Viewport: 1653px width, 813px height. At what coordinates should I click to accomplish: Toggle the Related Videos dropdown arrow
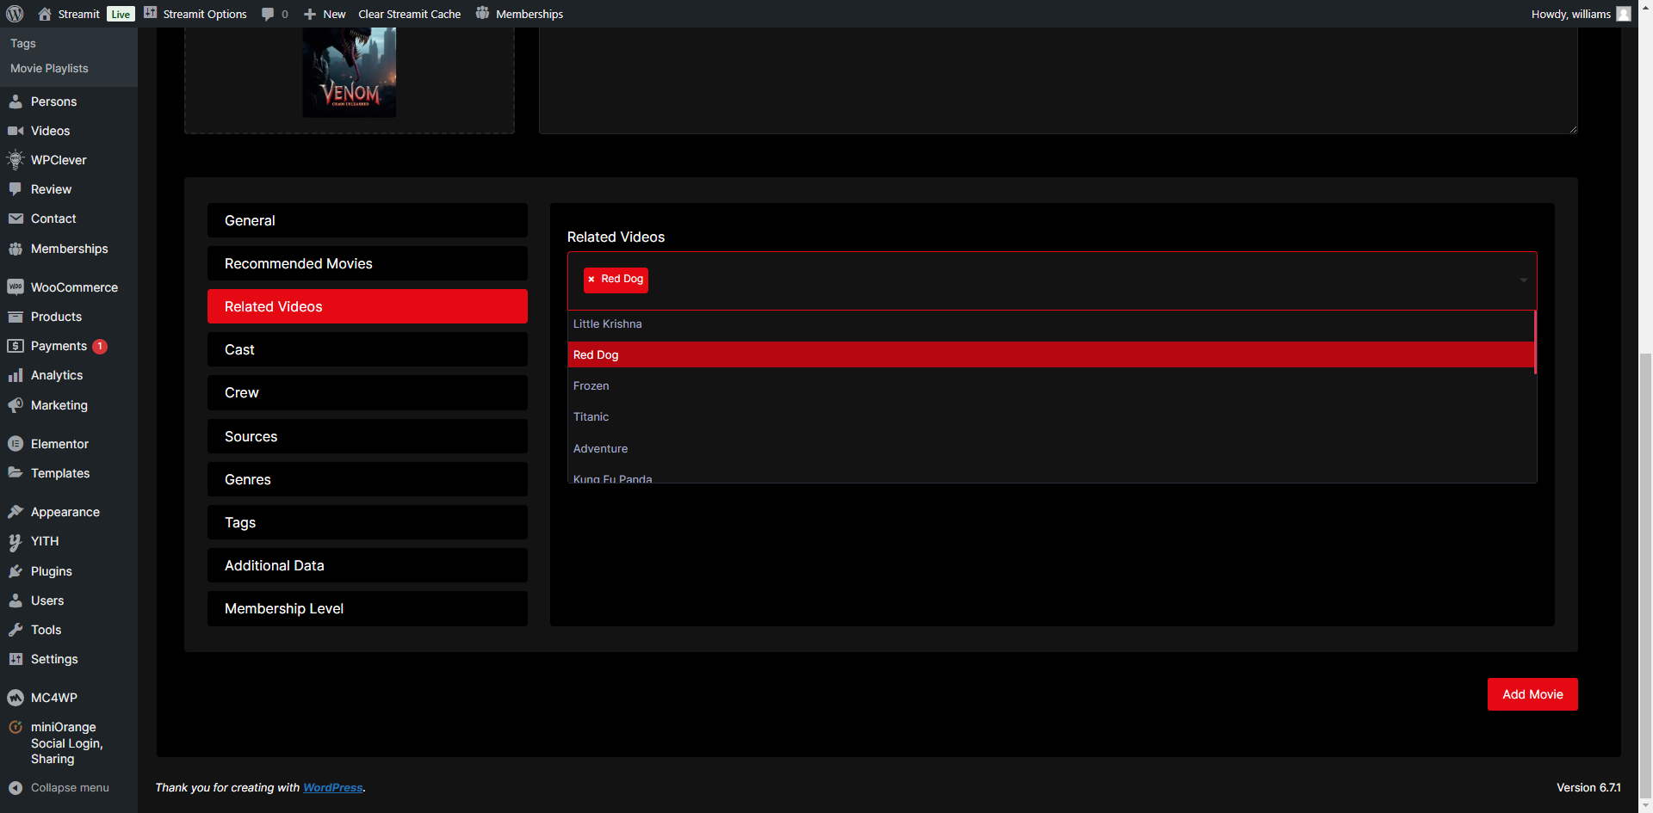1523,280
